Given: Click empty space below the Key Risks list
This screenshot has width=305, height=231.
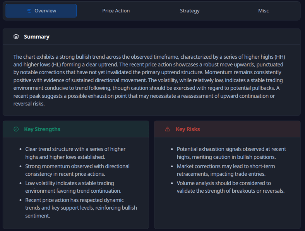Looking at the screenshot, I should (227, 212).
